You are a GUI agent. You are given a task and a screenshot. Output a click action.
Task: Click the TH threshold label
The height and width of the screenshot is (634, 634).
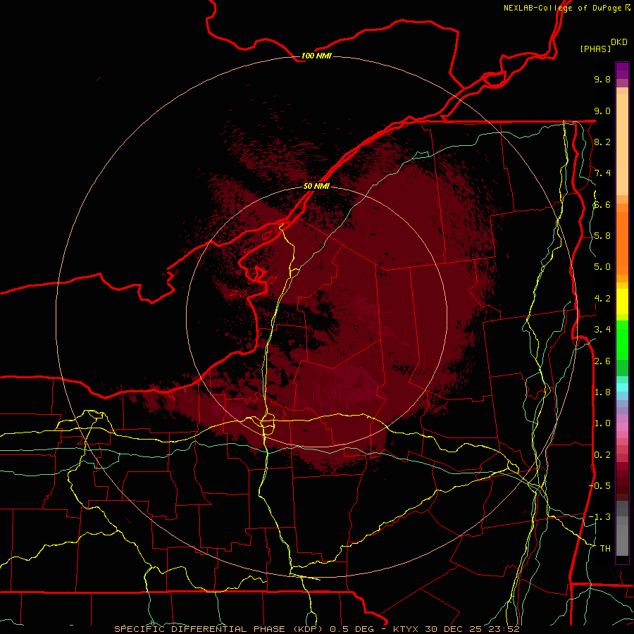pos(605,549)
